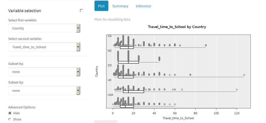
Task: Select the Hide advanced options radio
Action: (10, 113)
